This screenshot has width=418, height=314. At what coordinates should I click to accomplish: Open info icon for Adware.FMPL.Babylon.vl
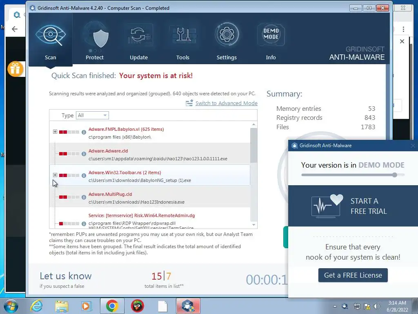click(x=84, y=132)
